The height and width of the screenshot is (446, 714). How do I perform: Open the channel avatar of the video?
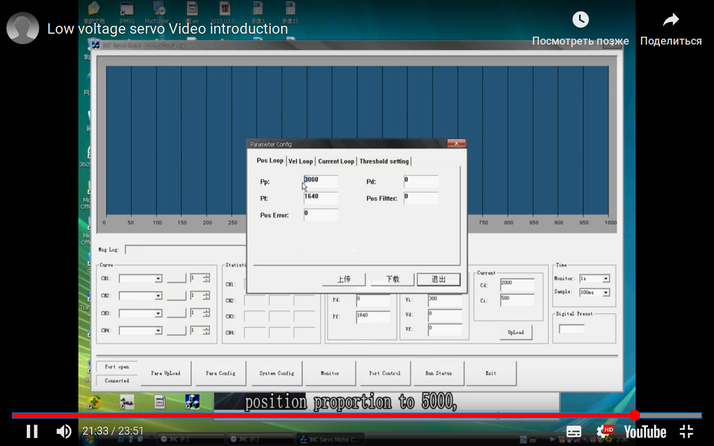tap(23, 28)
